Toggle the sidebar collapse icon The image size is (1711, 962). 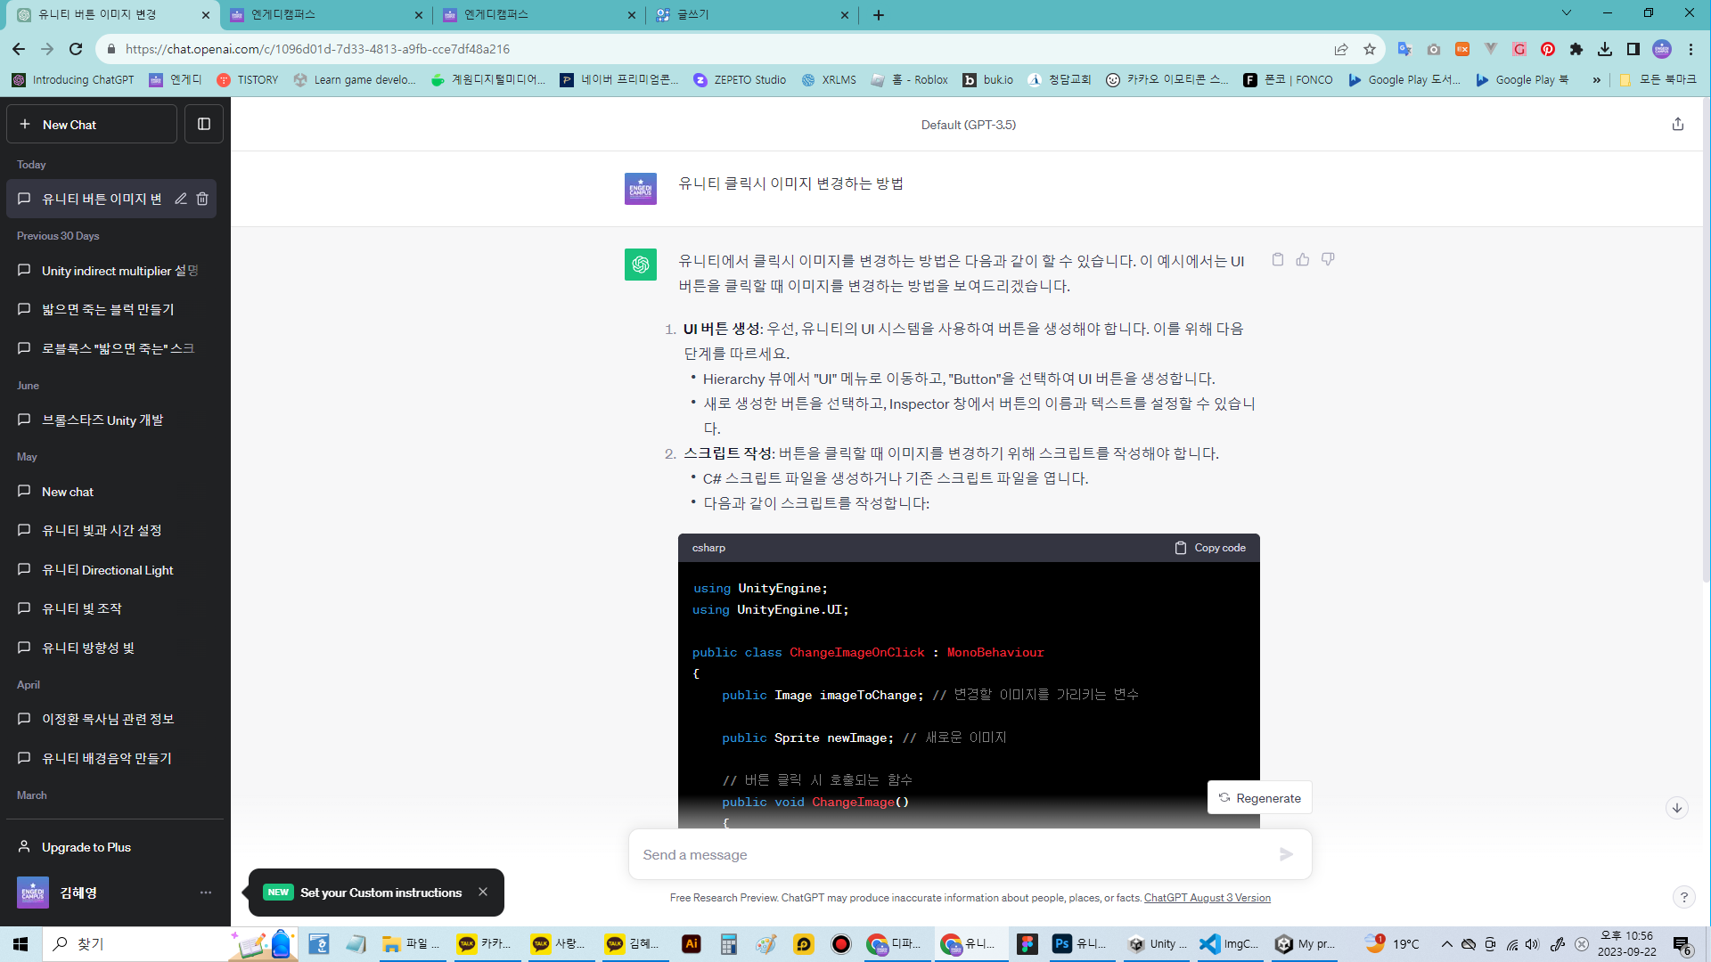204,124
